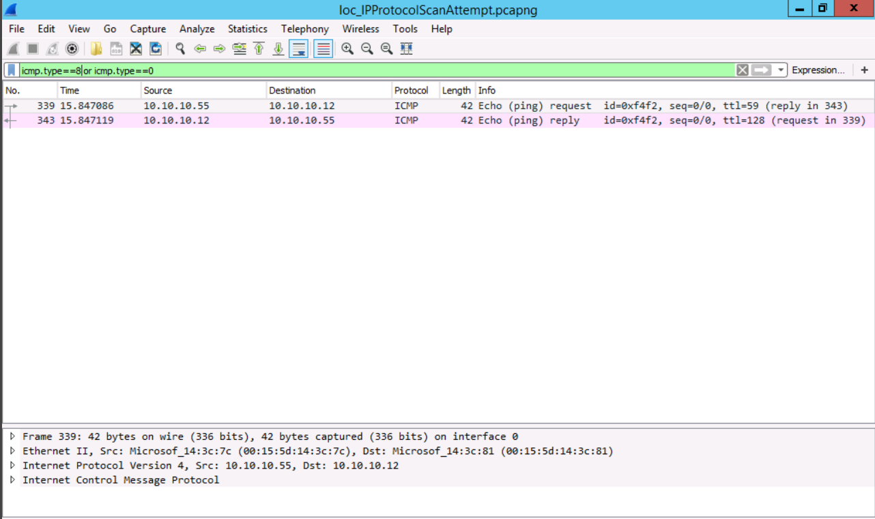Toggle packet list colorization icon
The image size is (875, 519).
tap(323, 48)
